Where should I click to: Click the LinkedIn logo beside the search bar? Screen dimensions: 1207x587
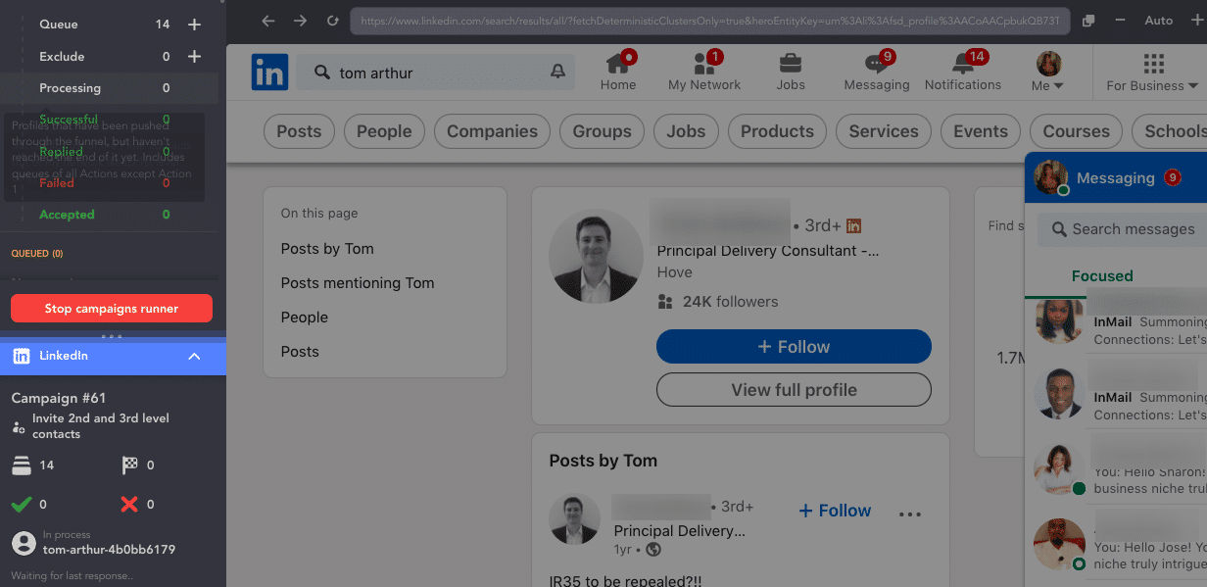pos(269,72)
